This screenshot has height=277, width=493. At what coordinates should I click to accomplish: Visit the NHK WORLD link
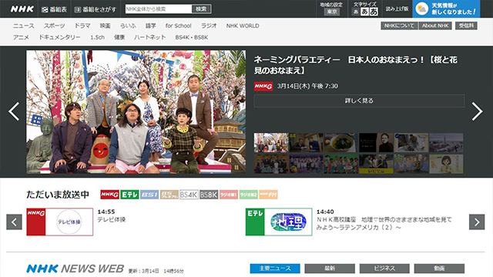243,25
